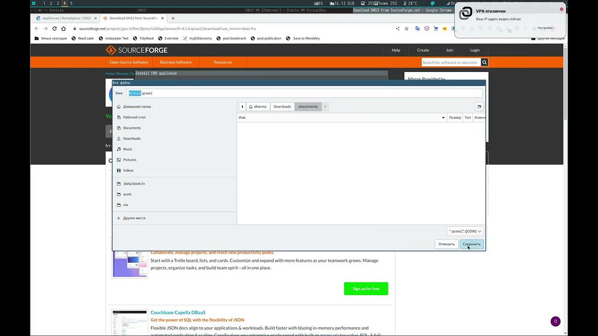Click the Evernote bookmarklet

pyautogui.click(x=168, y=38)
